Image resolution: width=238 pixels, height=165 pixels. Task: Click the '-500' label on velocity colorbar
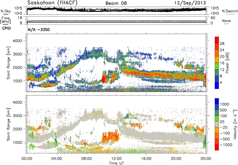[225, 139]
